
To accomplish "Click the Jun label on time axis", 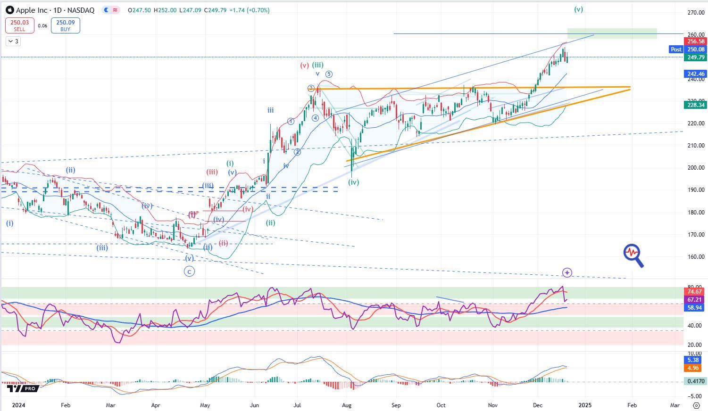I will [x=255, y=405].
